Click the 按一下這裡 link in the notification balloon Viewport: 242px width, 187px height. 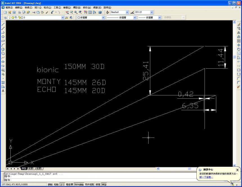coord(206,177)
